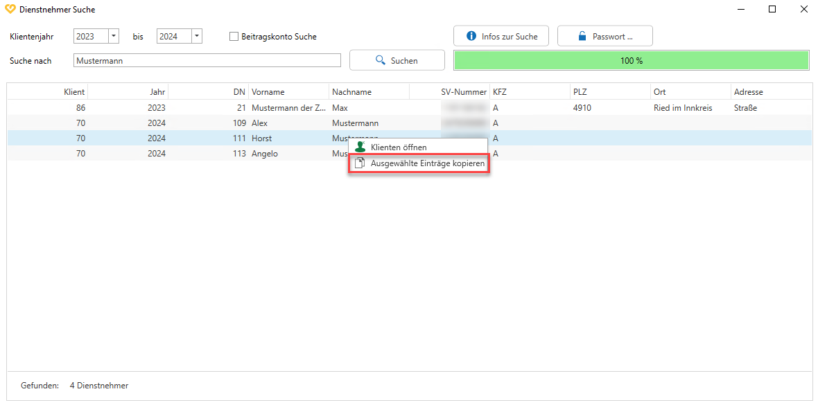818x405 pixels.
Task: Expand the 2024 end year dropdown
Action: pyautogui.click(x=197, y=36)
